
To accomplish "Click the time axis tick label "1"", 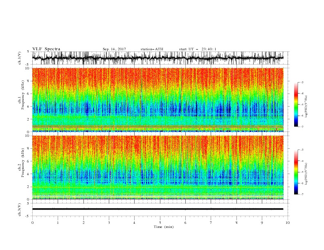I will [x=58, y=223].
